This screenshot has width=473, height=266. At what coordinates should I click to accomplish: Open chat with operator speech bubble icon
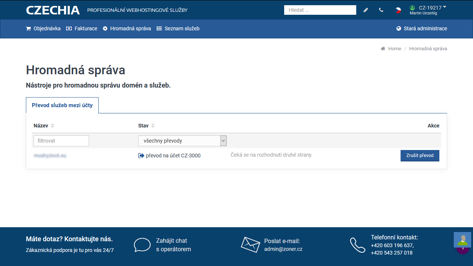point(142,245)
